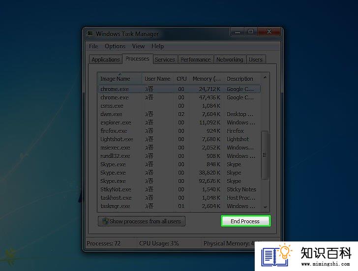Click the Host Proc... description cell
The width and height of the screenshot is (358, 271).
241,198
